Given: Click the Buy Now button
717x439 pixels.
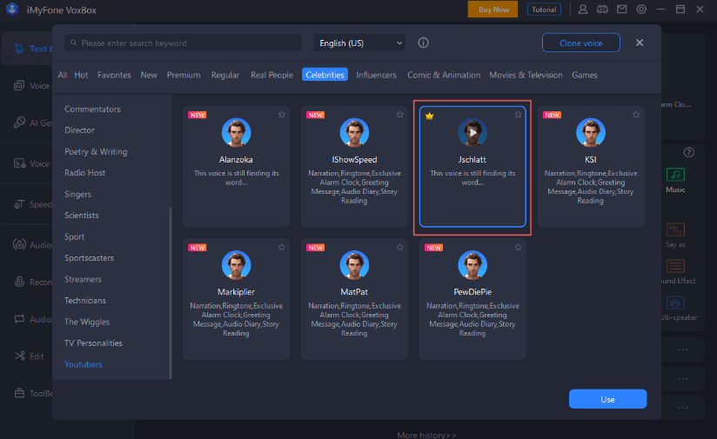Looking at the screenshot, I should point(493,10).
